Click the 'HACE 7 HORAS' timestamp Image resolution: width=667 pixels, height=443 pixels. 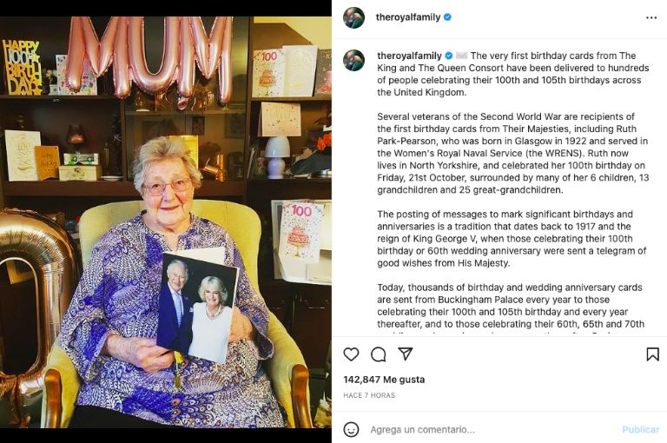pyautogui.click(x=369, y=395)
